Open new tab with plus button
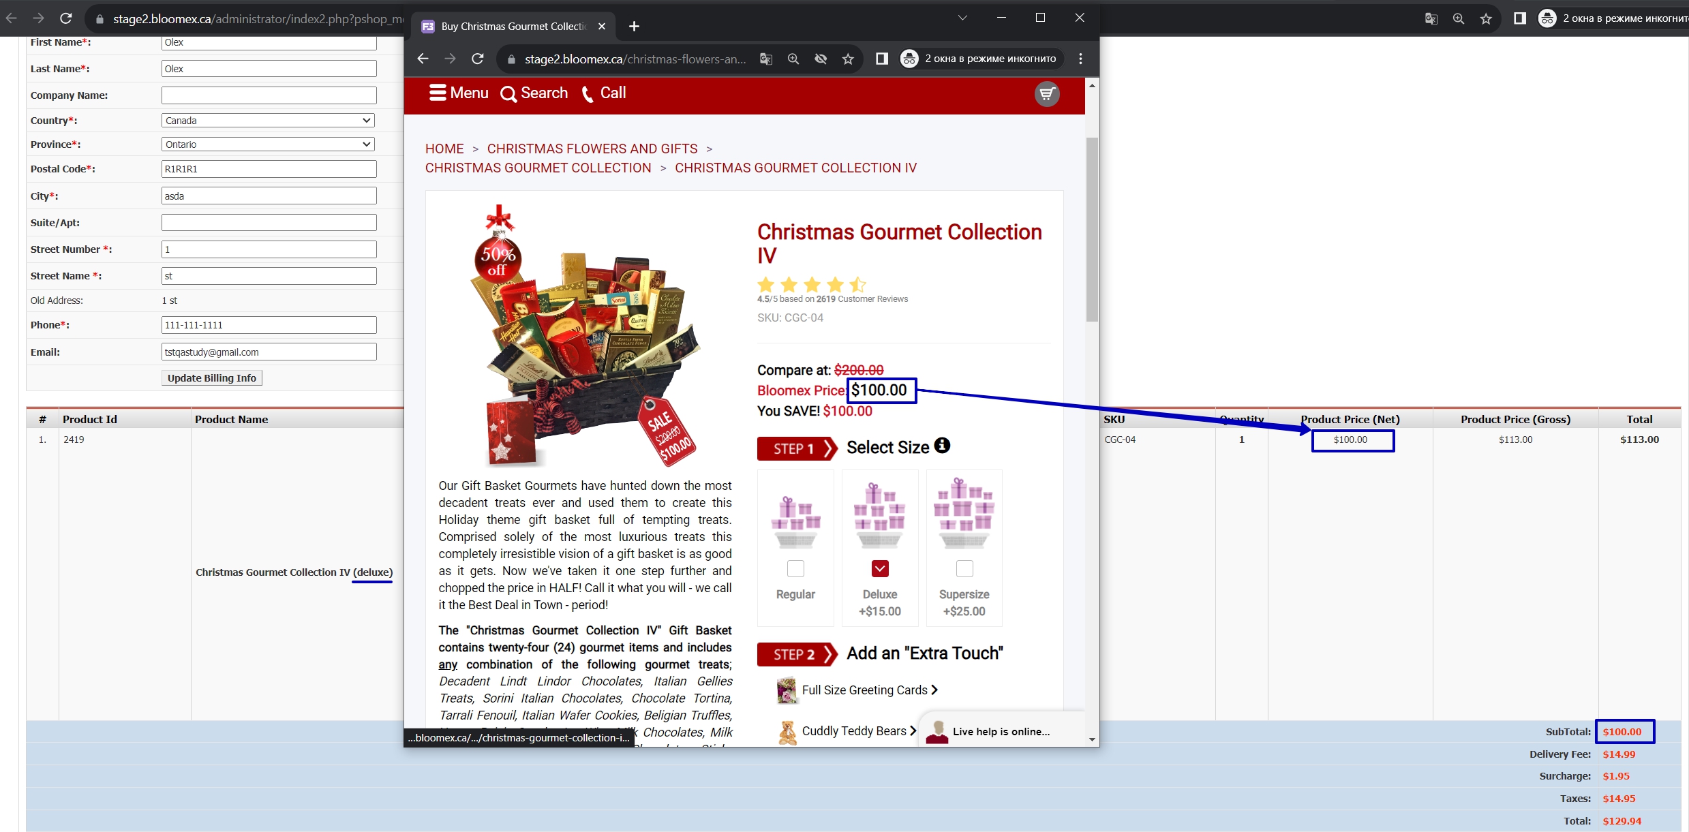The height and width of the screenshot is (832, 1689). pos(634,26)
